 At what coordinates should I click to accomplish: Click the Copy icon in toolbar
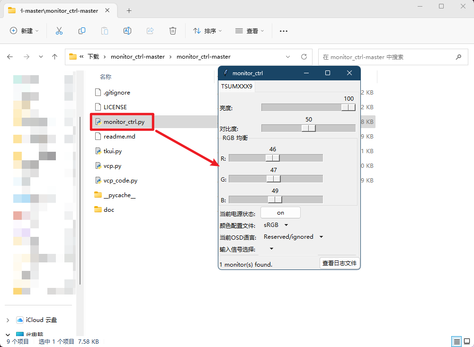(x=82, y=31)
